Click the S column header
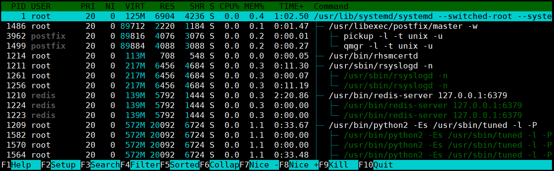554x171 pixels. 212,6
